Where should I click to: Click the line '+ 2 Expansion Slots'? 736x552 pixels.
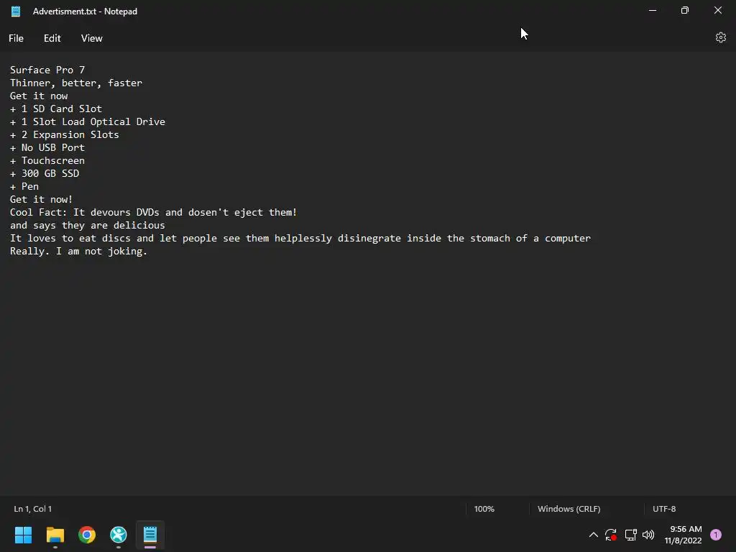tap(65, 134)
